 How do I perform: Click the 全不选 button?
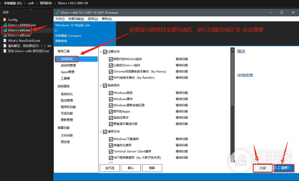(x=110, y=168)
